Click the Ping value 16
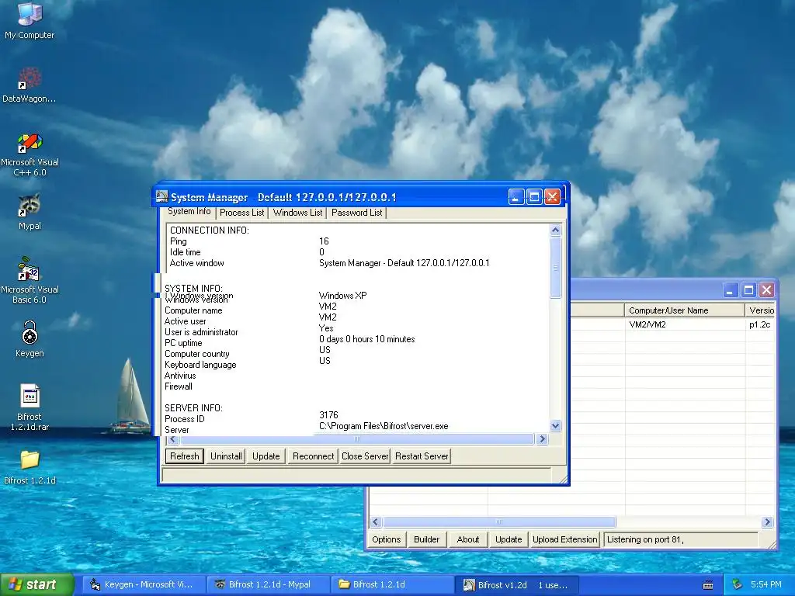 [324, 241]
